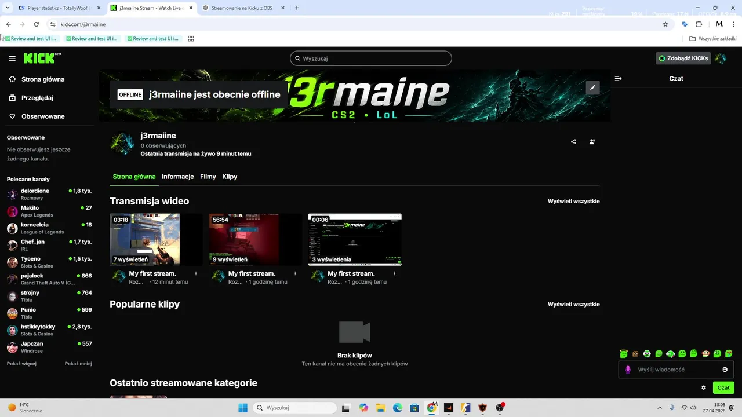The height and width of the screenshot is (417, 742).
Task: Click the Zdobądź KICKs button
Action: click(683, 58)
